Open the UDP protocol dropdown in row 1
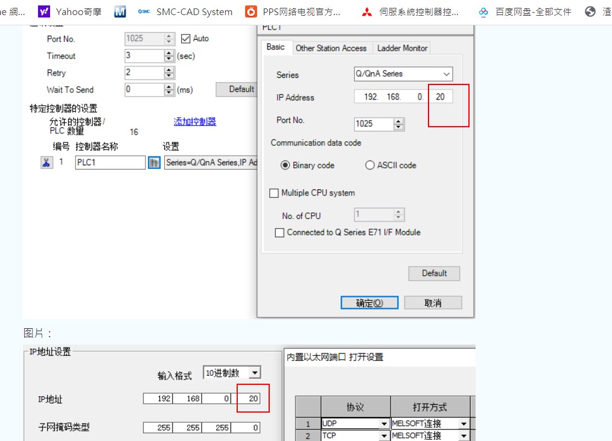Screen dimensions: 612x441 click(x=383, y=424)
